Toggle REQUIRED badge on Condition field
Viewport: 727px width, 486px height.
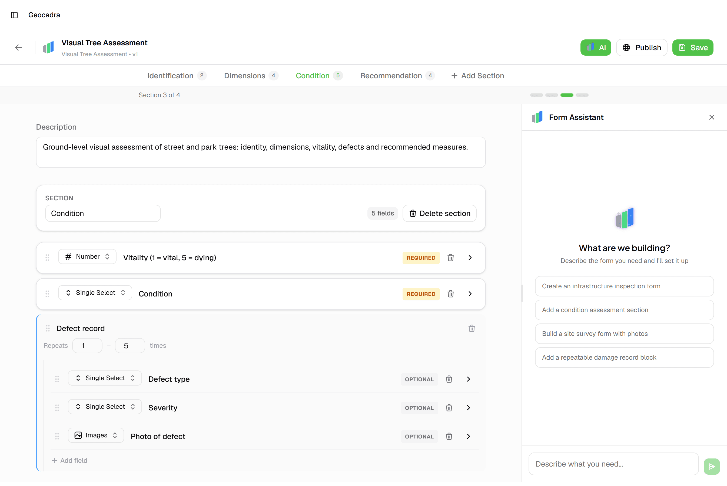(x=421, y=294)
